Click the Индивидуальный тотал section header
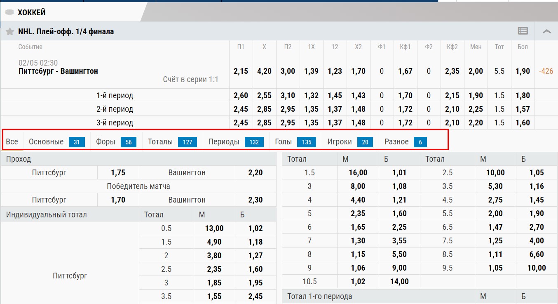The height and width of the screenshot is (304, 558). point(47,214)
